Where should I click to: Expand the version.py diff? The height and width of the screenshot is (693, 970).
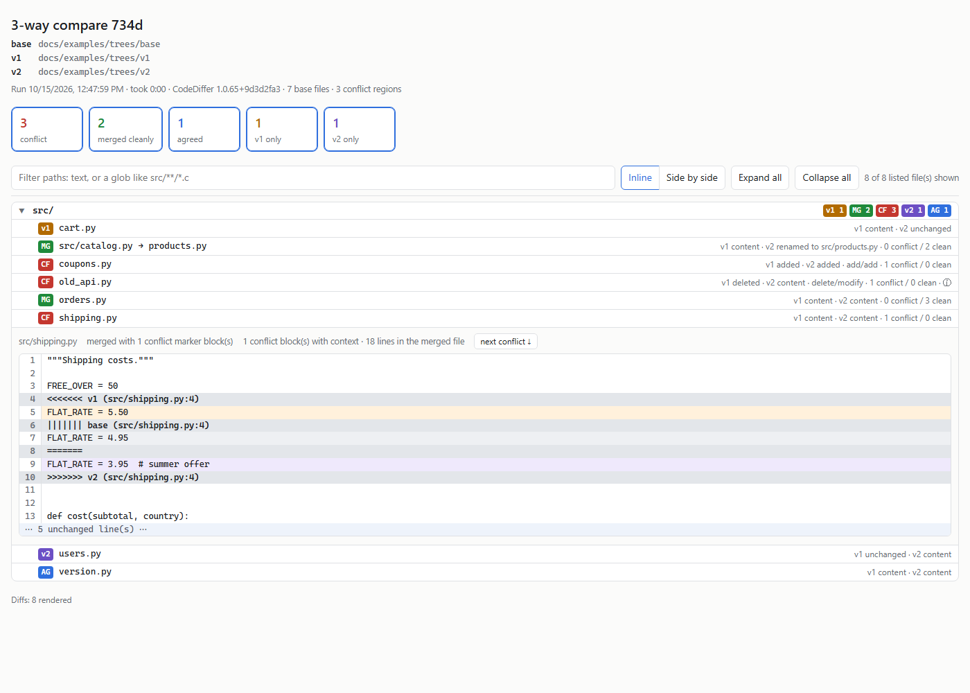click(x=485, y=572)
